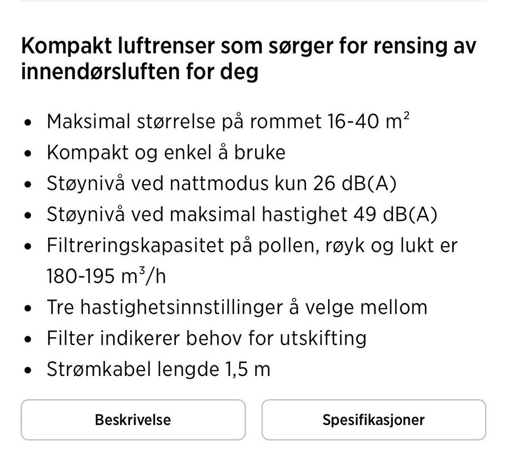Click 'Filter indikerer behov for utskifting' text

pos(206,338)
